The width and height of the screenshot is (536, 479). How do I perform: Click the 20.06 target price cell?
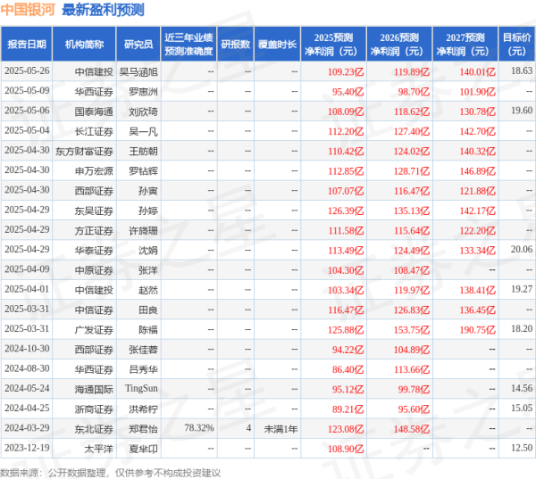pos(520,249)
